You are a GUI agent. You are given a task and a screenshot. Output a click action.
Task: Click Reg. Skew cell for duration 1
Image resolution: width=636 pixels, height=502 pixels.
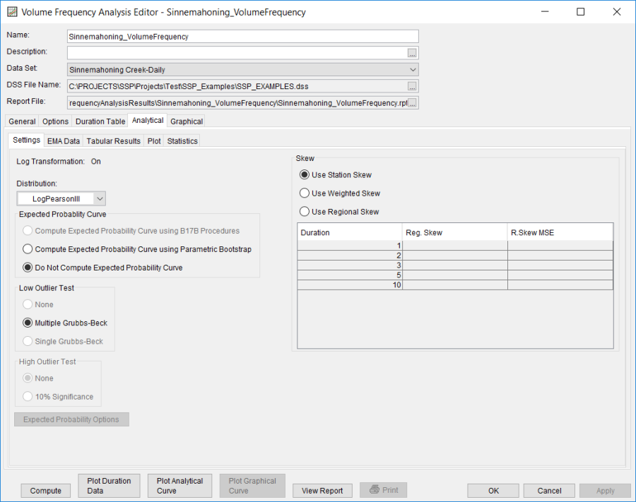(x=454, y=246)
